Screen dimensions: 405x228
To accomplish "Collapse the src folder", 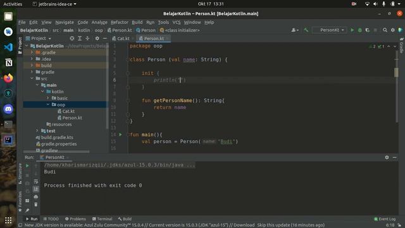I will (32, 79).
